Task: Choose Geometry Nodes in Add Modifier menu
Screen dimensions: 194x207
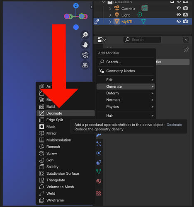Action: pos(126,71)
